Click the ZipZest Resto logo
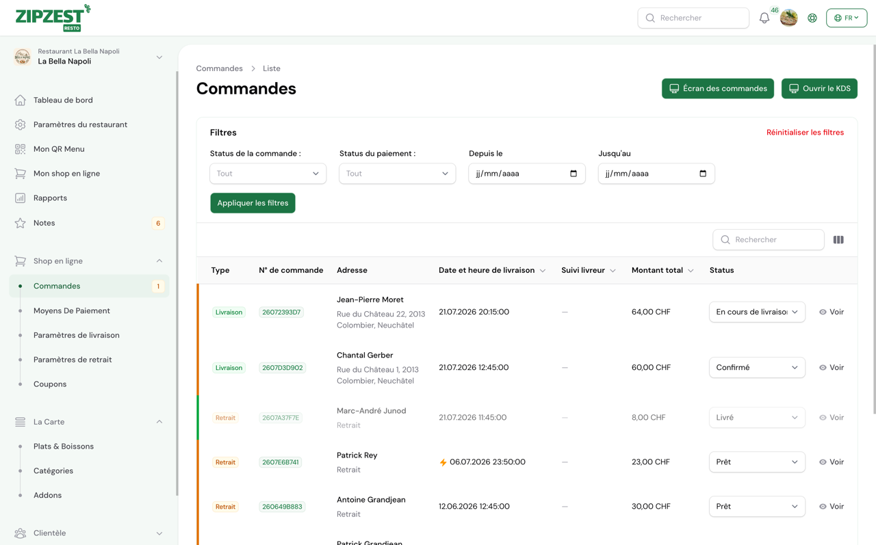 53,18
